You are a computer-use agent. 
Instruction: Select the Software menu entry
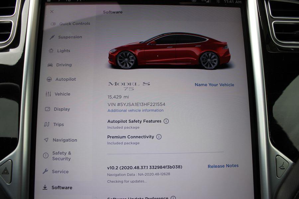coord(57,188)
